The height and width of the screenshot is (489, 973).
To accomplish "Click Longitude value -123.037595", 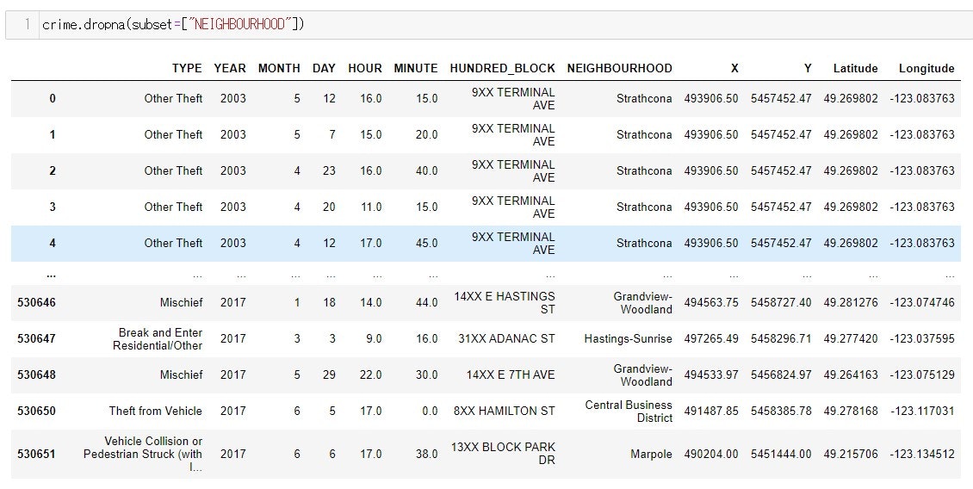I will point(922,339).
